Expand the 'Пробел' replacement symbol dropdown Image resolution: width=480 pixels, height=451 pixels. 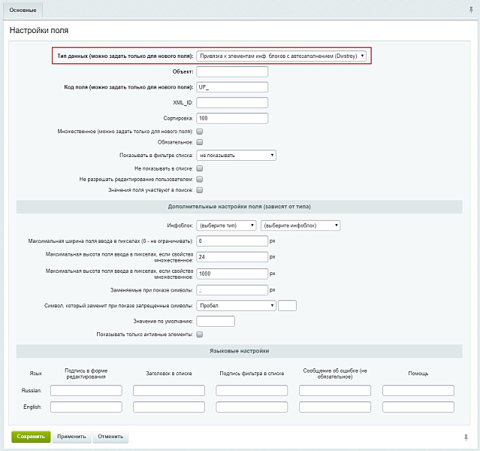click(237, 305)
